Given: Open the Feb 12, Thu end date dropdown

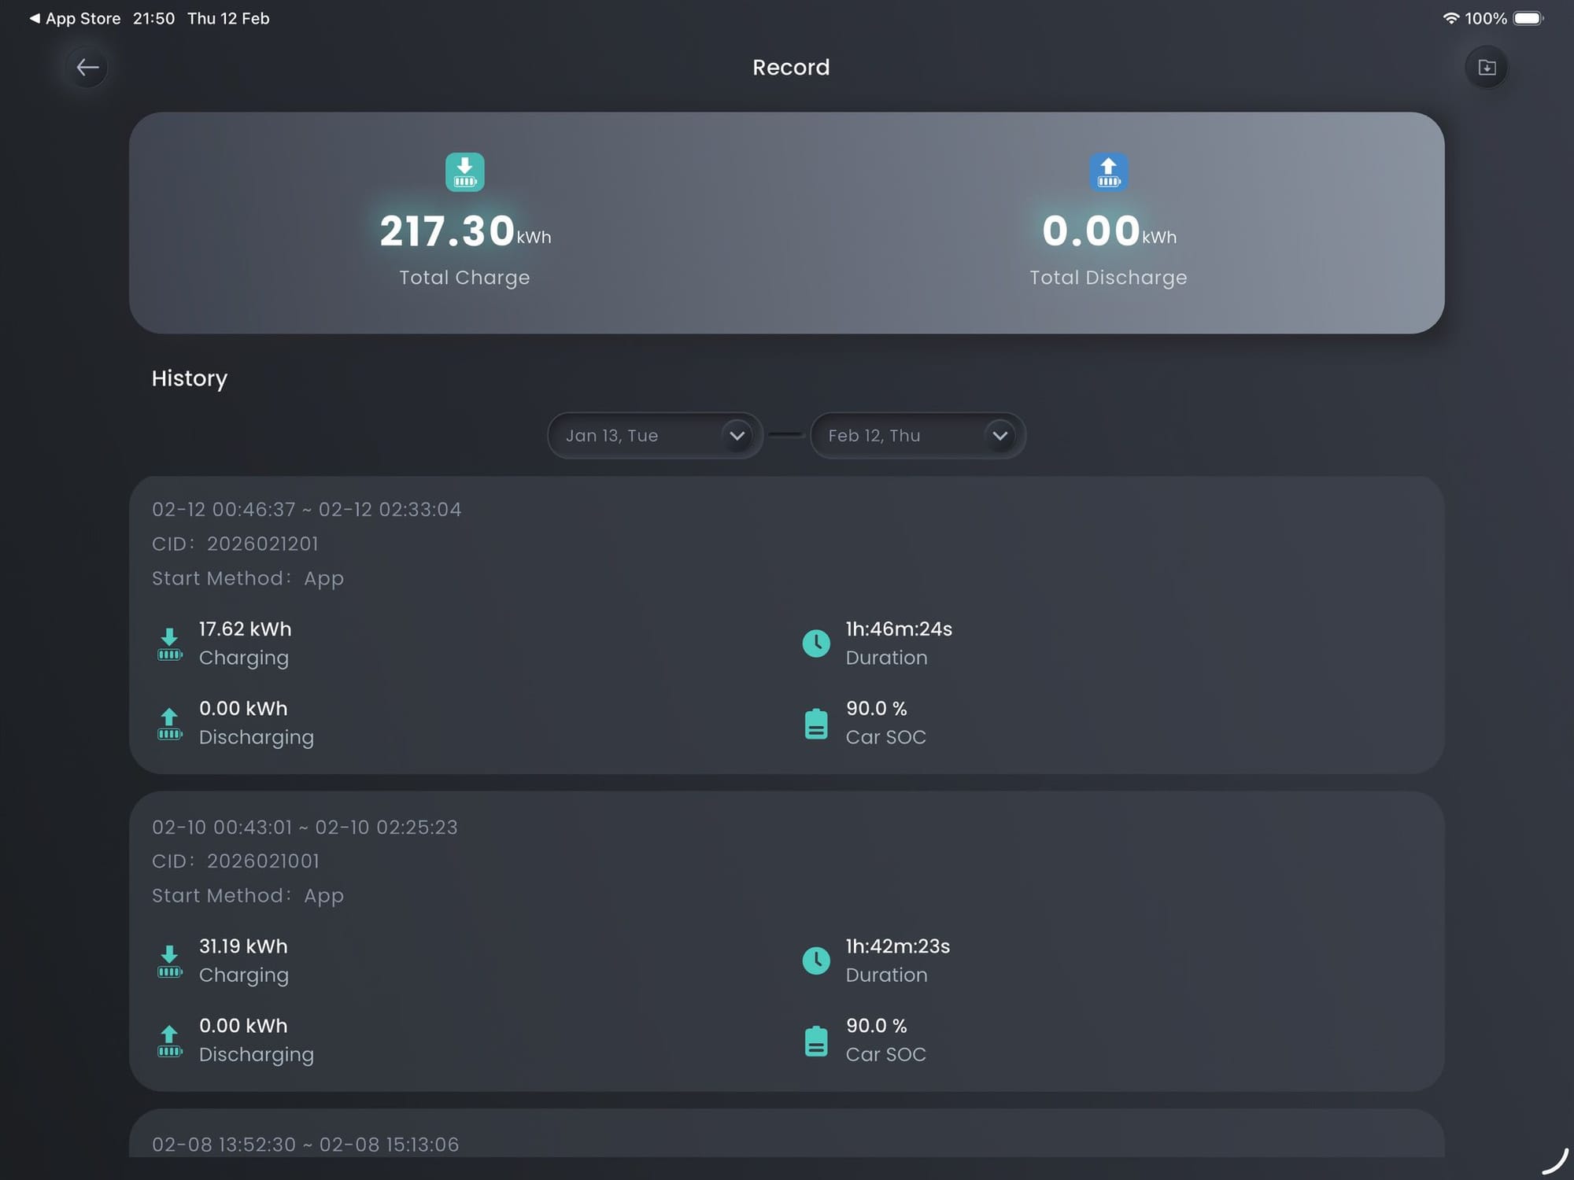Looking at the screenshot, I should tap(918, 436).
